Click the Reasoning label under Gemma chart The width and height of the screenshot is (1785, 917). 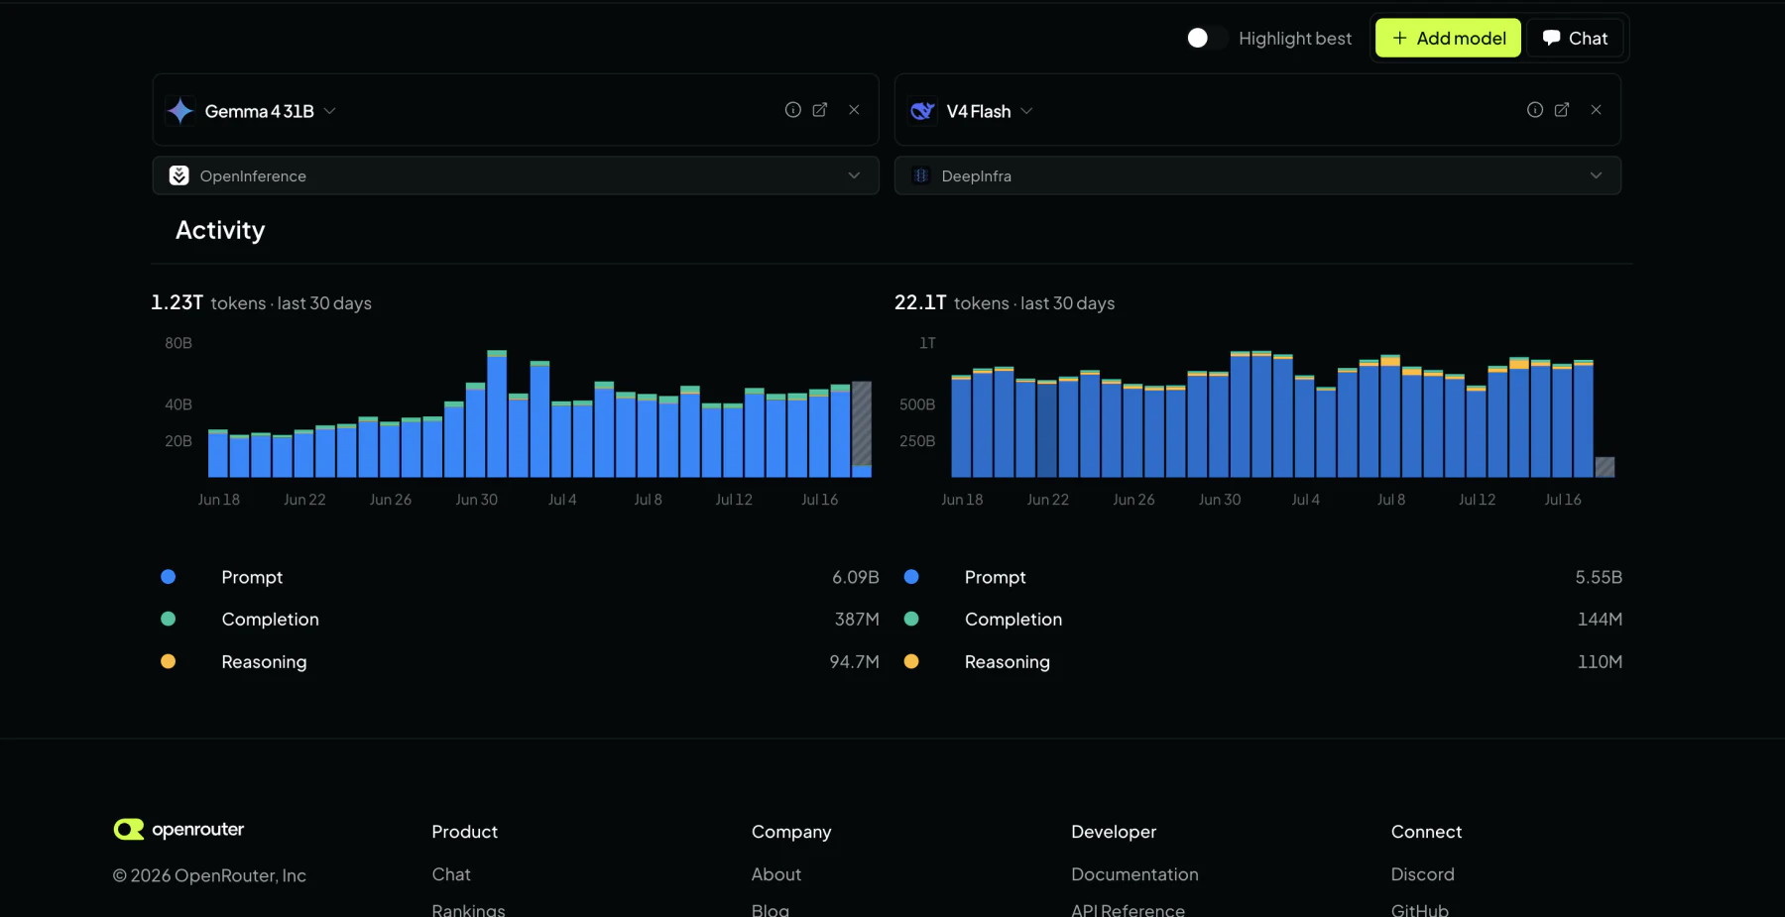click(x=264, y=661)
